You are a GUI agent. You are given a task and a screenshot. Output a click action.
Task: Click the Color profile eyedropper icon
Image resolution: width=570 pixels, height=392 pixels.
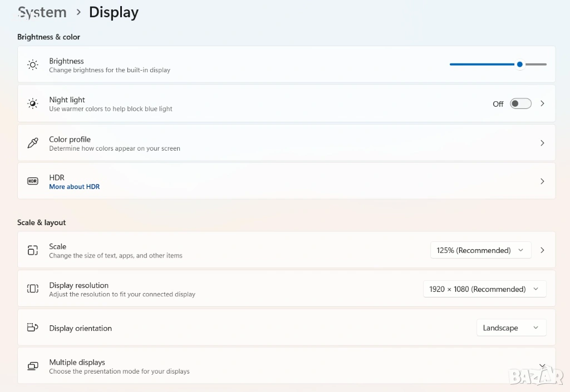coord(33,143)
